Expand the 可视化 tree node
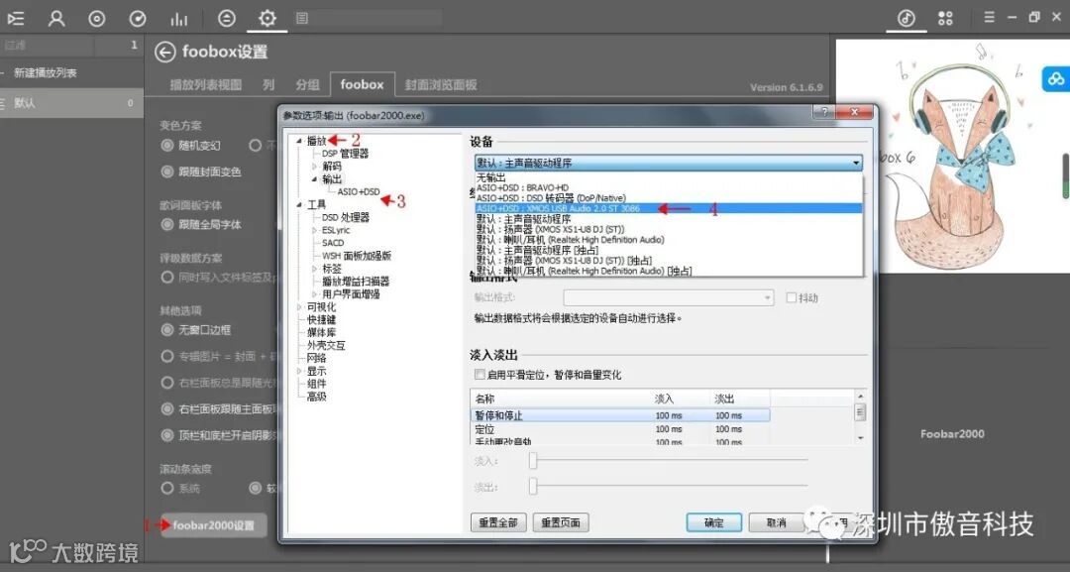The height and width of the screenshot is (572, 1070). click(299, 307)
